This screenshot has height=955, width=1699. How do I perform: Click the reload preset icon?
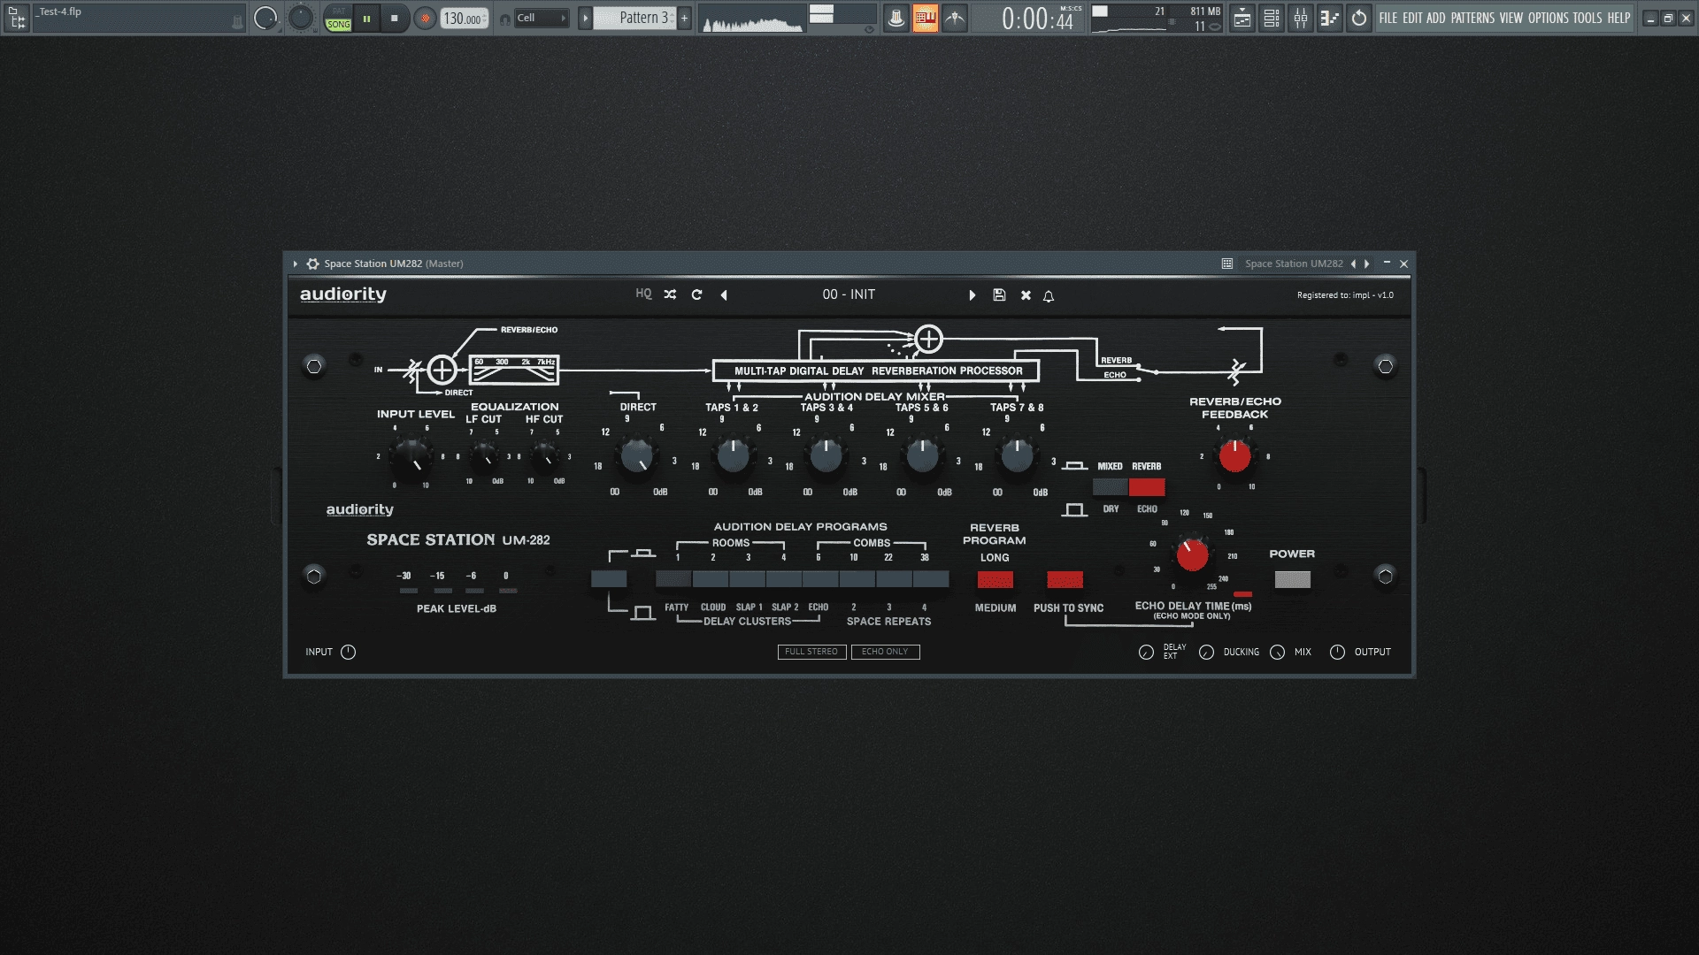click(x=696, y=294)
